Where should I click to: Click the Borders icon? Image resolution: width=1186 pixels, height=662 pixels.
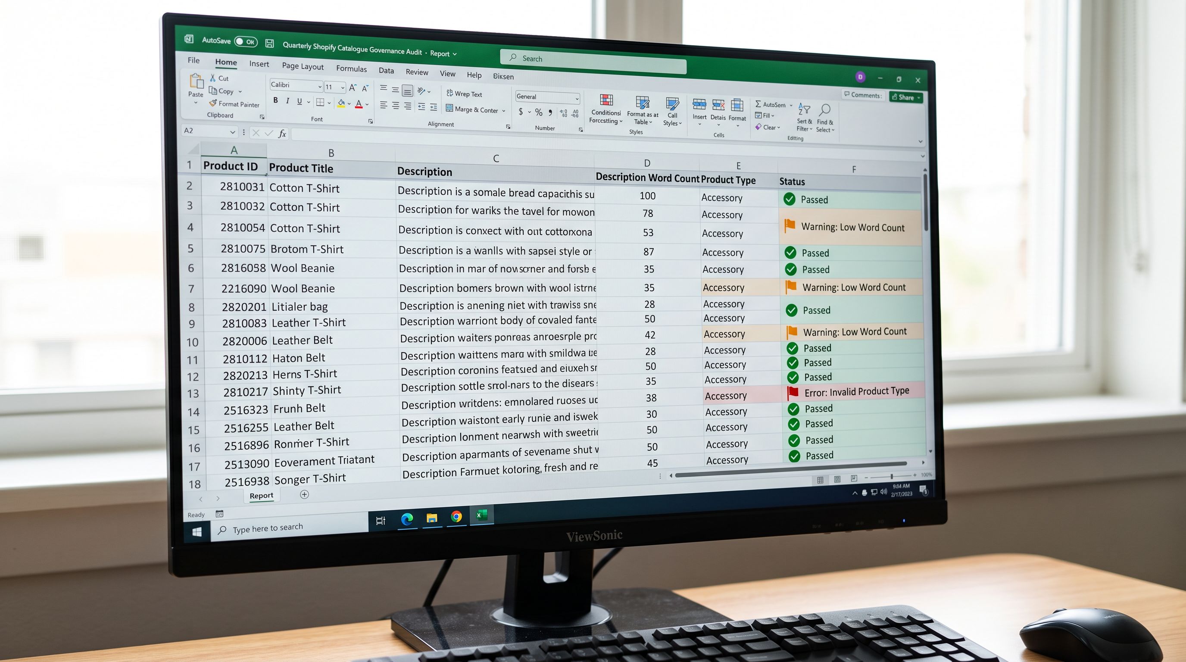[320, 102]
